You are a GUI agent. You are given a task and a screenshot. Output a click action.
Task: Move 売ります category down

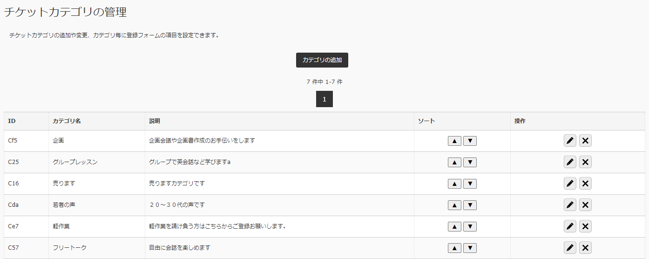[470, 184]
